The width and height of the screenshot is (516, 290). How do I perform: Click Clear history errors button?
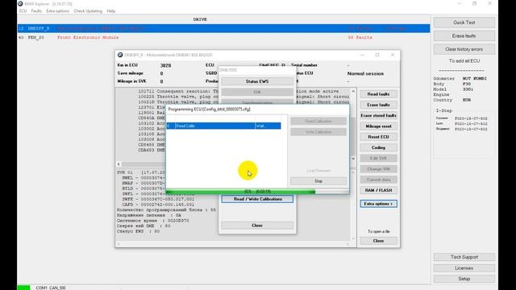point(464,49)
